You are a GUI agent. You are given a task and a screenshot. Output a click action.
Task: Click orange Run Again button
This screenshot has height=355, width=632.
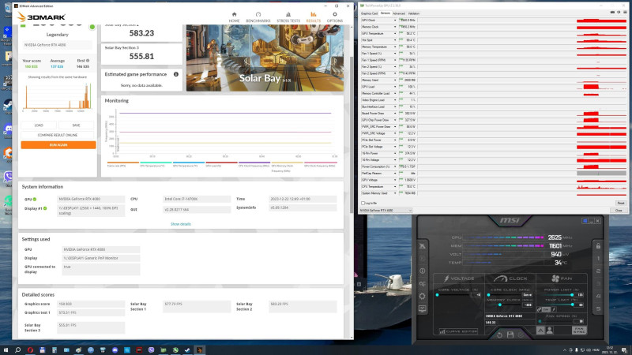tap(58, 145)
